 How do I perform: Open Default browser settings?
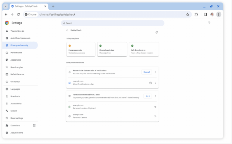coord(20,74)
